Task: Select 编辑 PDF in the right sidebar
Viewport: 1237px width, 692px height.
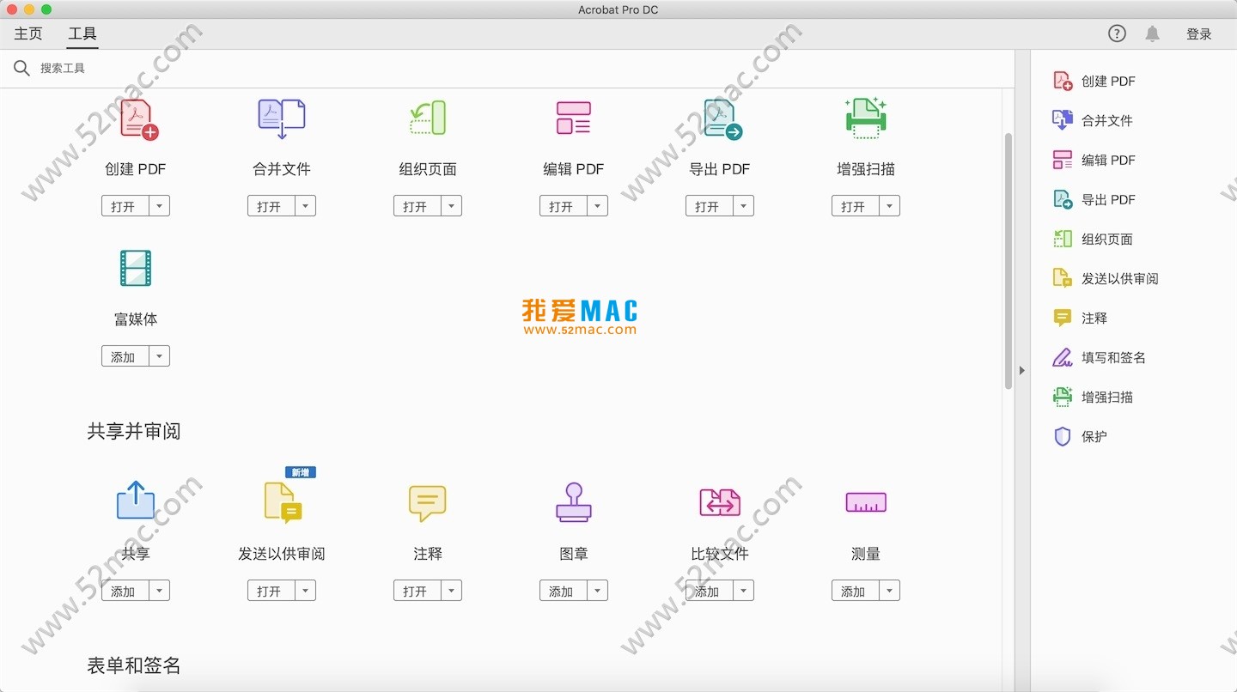Action: tap(1095, 160)
